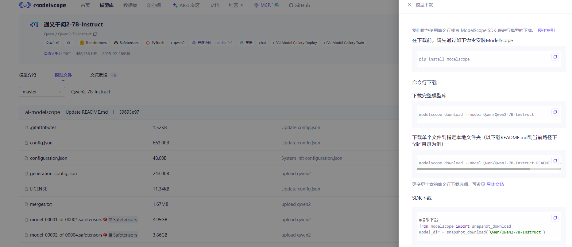Open the .gitattributes file

pyautogui.click(x=43, y=127)
